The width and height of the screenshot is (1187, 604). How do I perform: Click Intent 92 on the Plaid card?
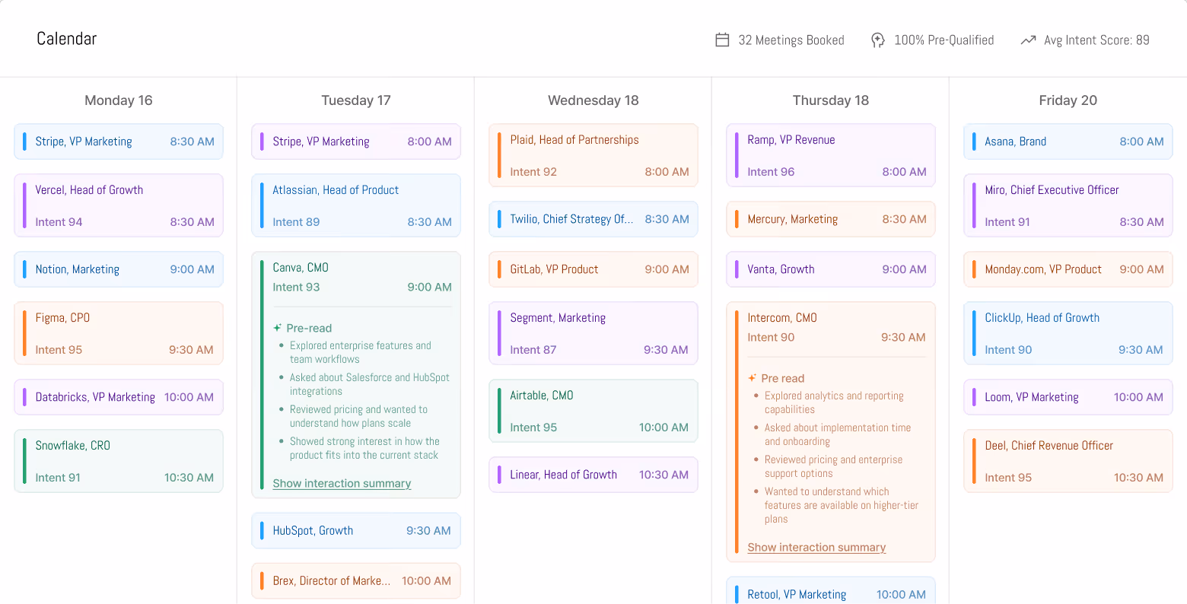pyautogui.click(x=533, y=172)
